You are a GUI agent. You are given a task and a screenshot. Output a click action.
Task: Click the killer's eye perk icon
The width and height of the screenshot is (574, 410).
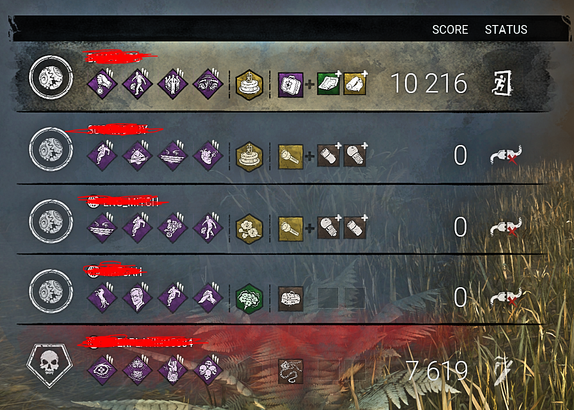pyautogui.click(x=102, y=370)
